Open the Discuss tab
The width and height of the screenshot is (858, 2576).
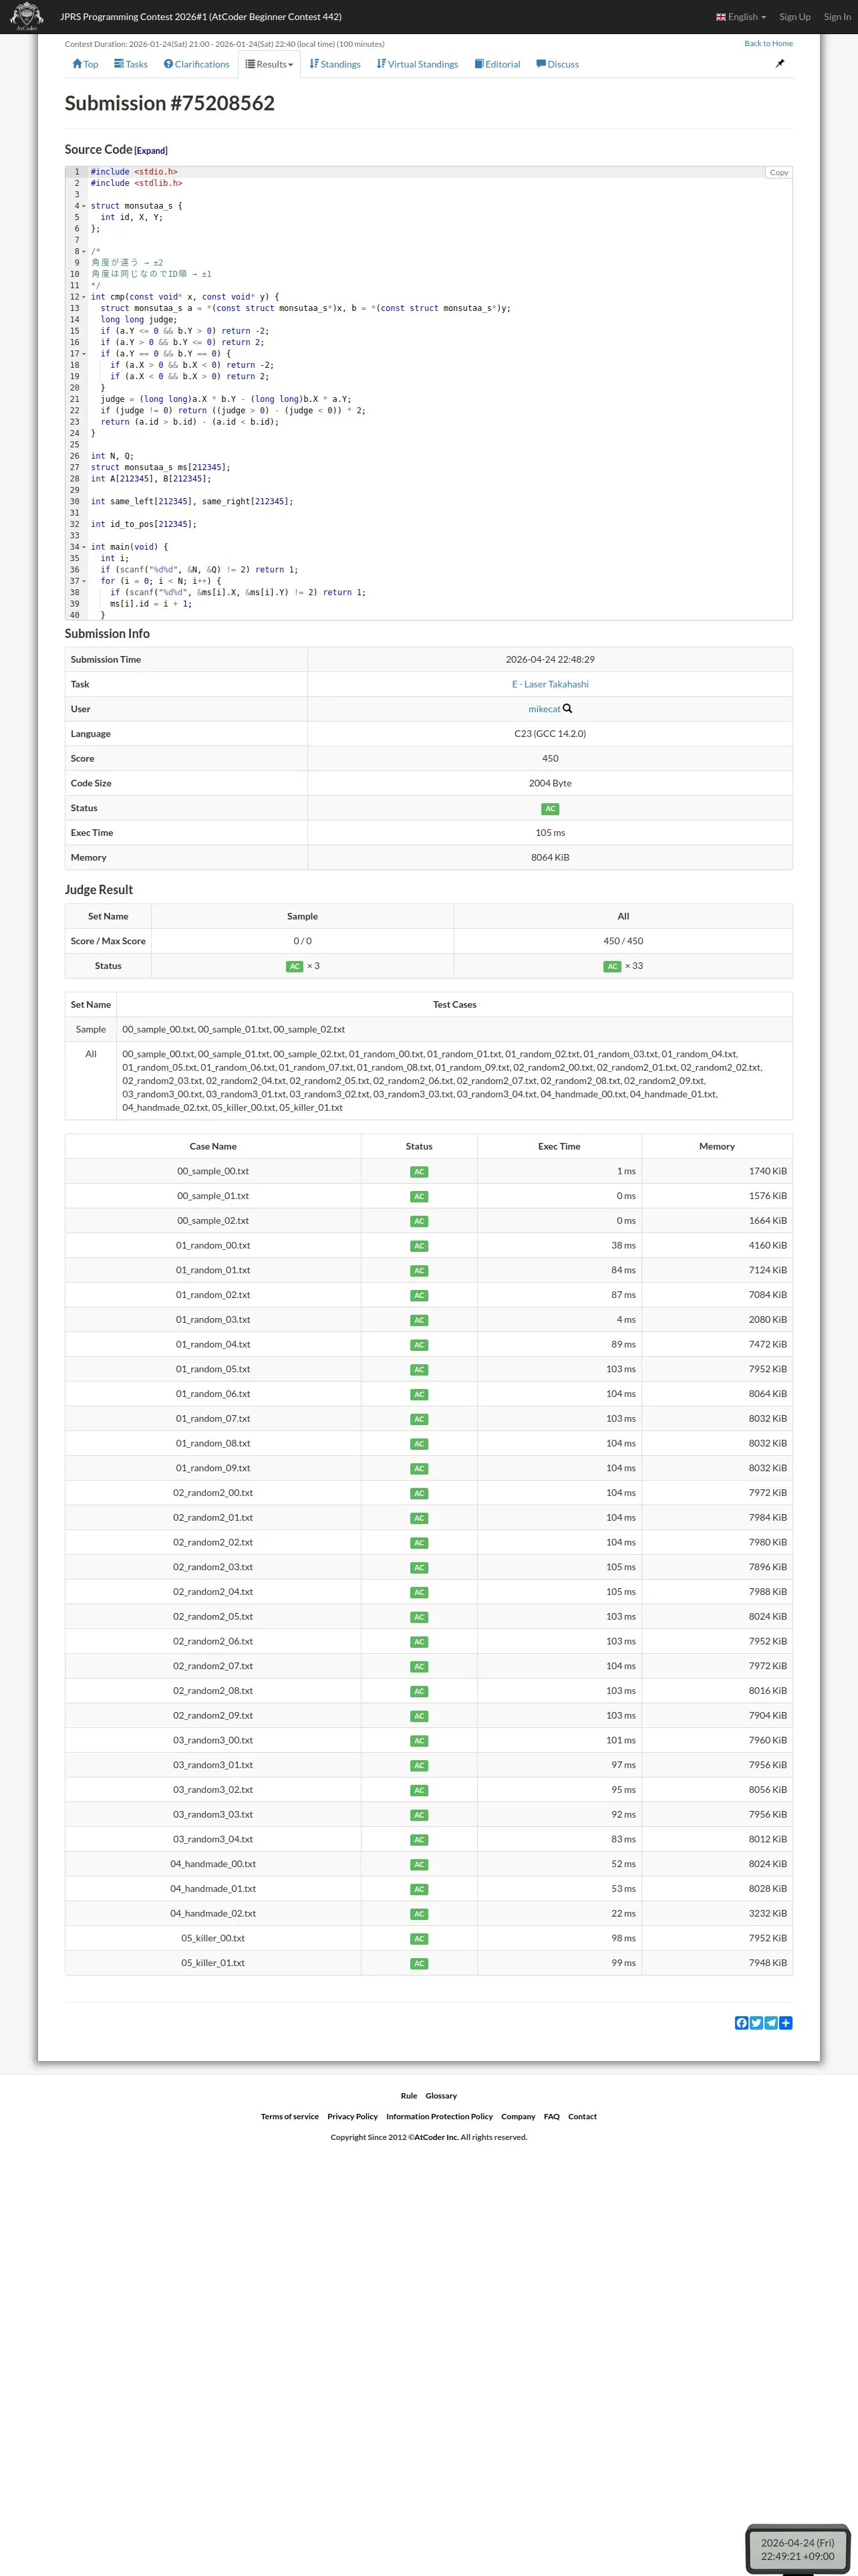pyautogui.click(x=557, y=64)
